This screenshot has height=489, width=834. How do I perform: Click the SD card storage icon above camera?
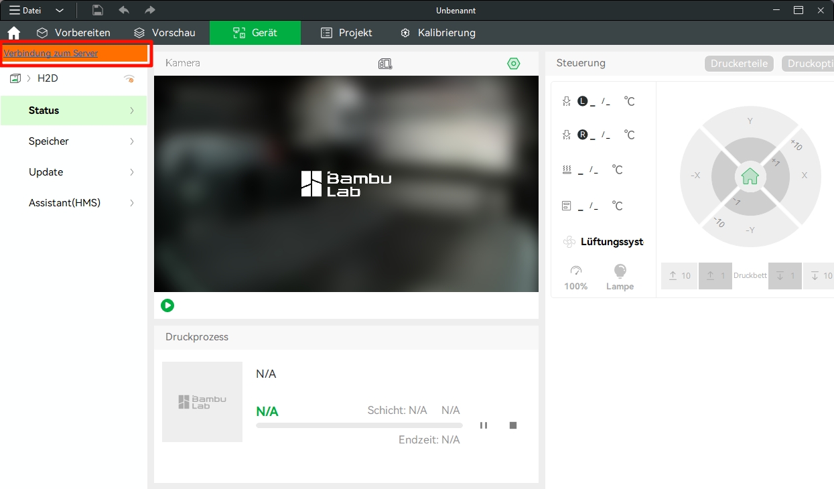click(x=385, y=64)
